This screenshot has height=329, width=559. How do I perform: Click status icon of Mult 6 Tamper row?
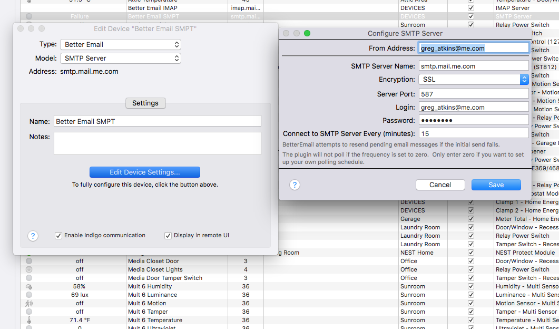coord(29,312)
